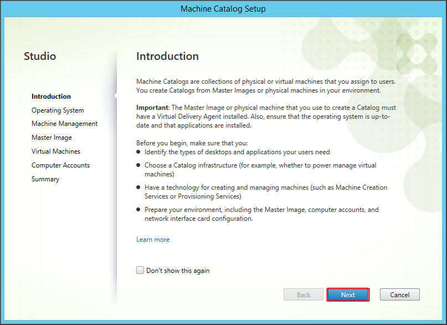This screenshot has width=447, height=325.
Task: Open the Virtual Machines step
Action: pos(56,151)
